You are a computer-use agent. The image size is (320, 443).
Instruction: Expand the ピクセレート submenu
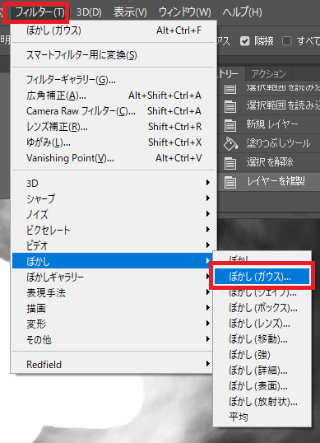point(114,230)
